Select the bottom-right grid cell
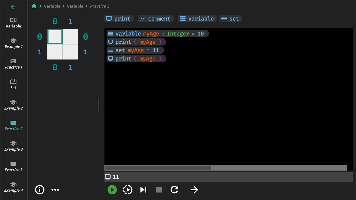The width and height of the screenshot is (356, 200). (x=70, y=52)
